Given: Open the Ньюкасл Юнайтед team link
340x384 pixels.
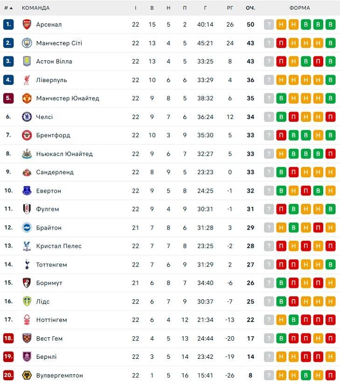Looking at the screenshot, I should pos(64,154).
